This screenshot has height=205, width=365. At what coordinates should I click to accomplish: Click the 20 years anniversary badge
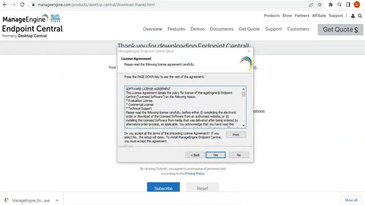pyautogui.click(x=55, y=18)
